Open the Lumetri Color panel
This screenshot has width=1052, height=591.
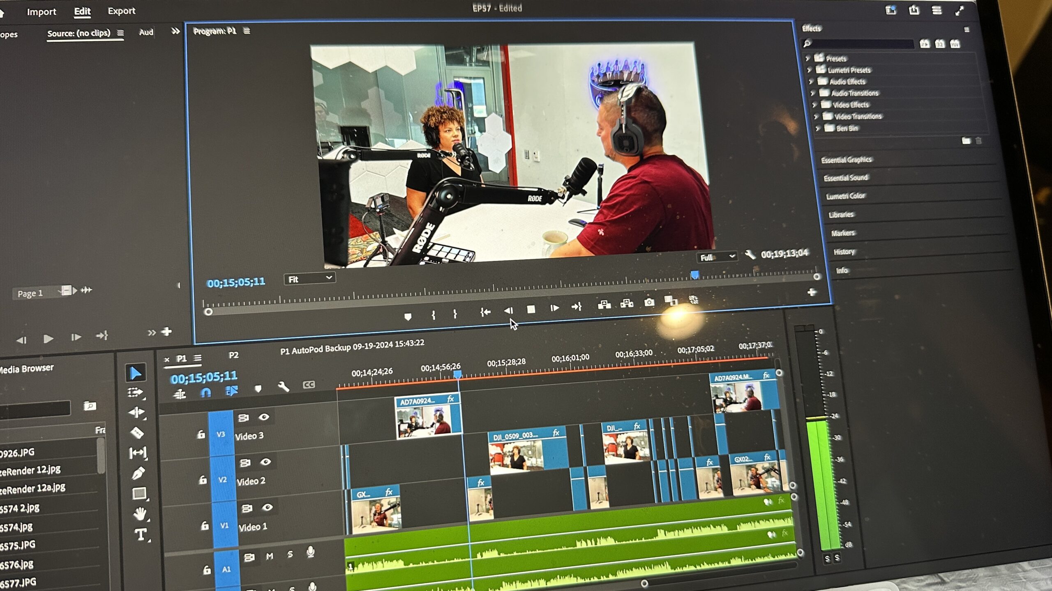click(846, 196)
